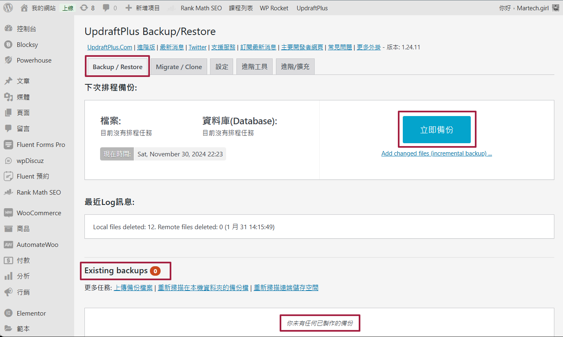Open the Blocksy sidebar icon
Image resolution: width=563 pixels, height=337 pixels.
point(8,44)
